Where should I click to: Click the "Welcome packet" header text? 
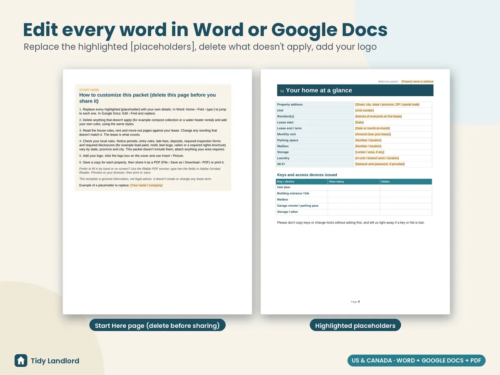pos(388,82)
